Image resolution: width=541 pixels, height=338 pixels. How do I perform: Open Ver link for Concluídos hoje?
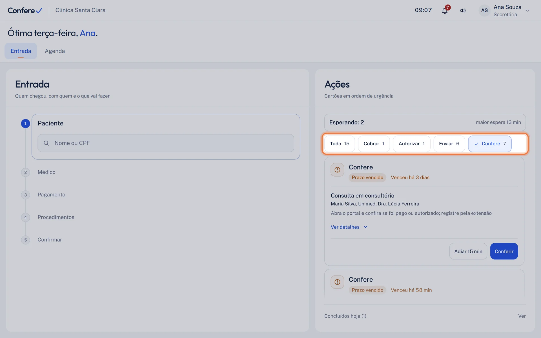522,316
